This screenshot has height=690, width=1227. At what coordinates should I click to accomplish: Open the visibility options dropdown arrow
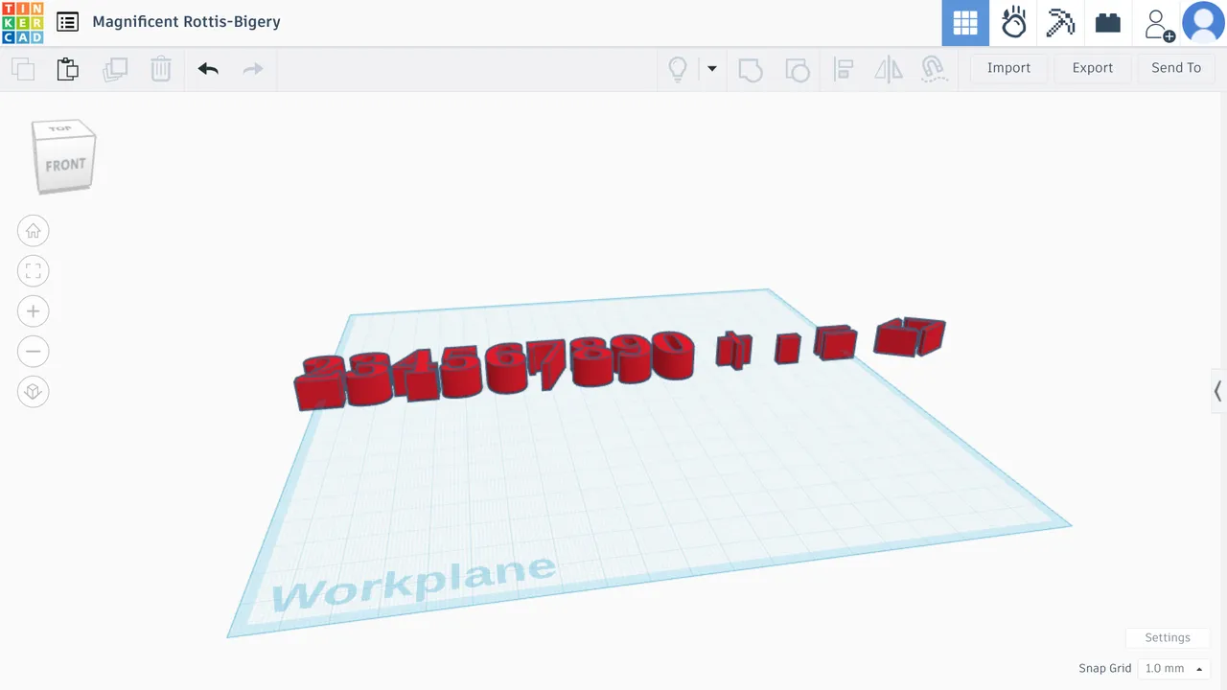pyautogui.click(x=712, y=69)
